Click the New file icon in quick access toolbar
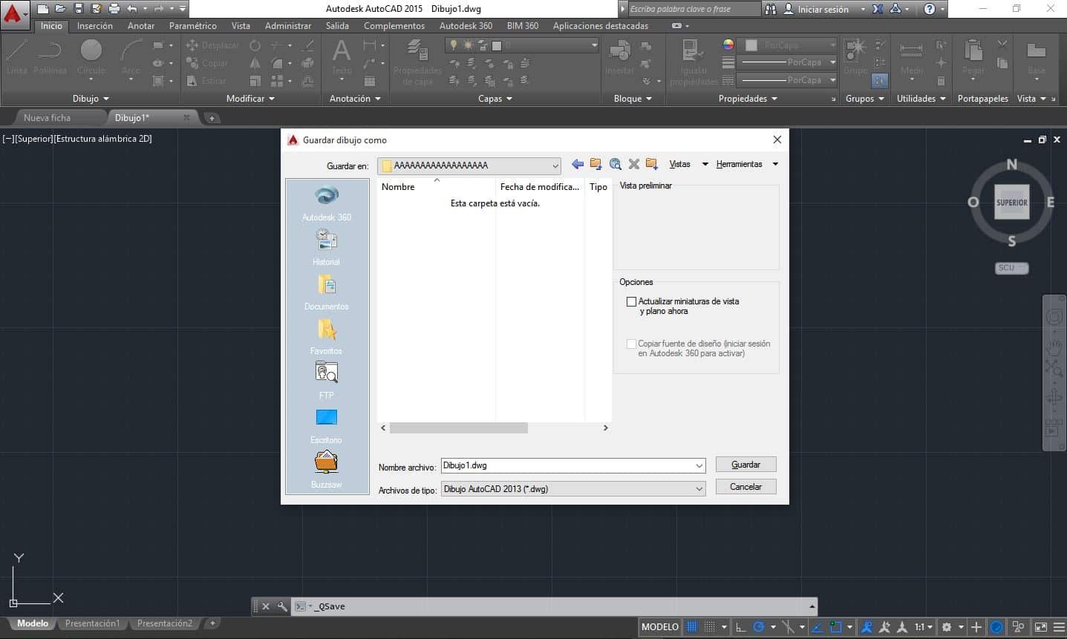This screenshot has width=1067, height=639. [x=43, y=9]
